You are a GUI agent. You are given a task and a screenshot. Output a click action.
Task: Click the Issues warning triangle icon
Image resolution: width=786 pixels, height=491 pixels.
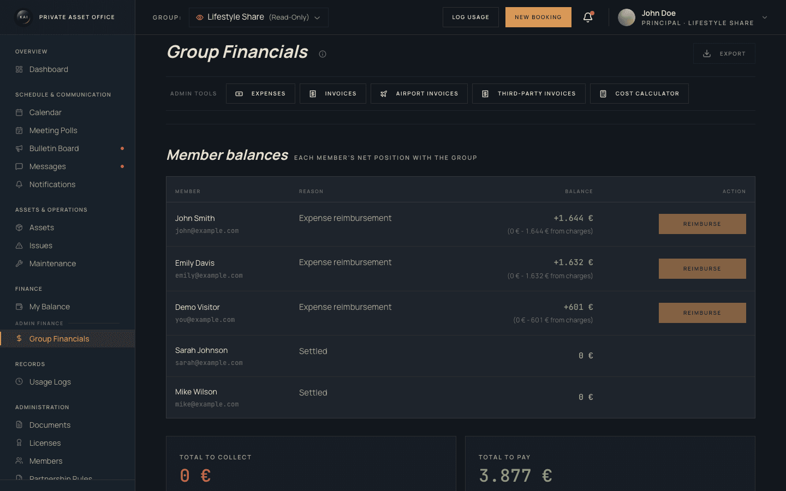(19, 245)
